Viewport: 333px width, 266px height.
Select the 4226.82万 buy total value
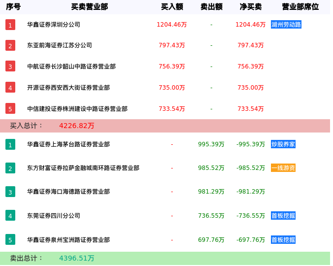(77, 126)
